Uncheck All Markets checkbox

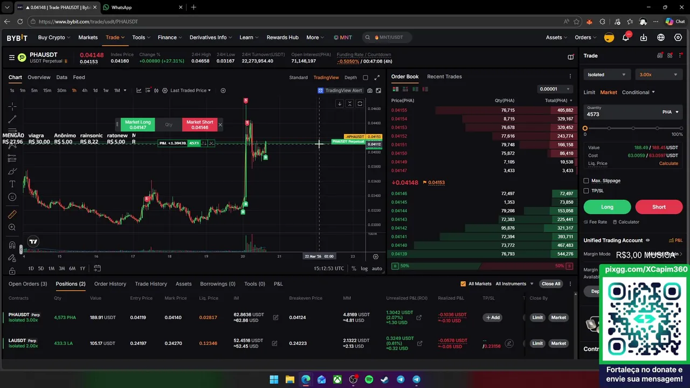463,284
